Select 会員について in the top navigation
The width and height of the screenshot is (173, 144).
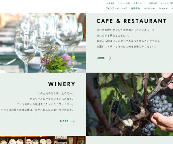tap(139, 3)
